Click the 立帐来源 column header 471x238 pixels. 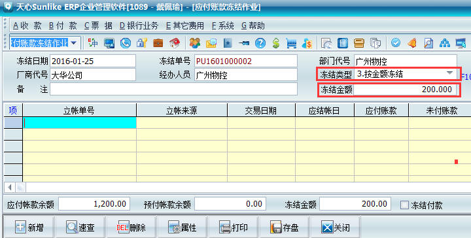(182, 110)
